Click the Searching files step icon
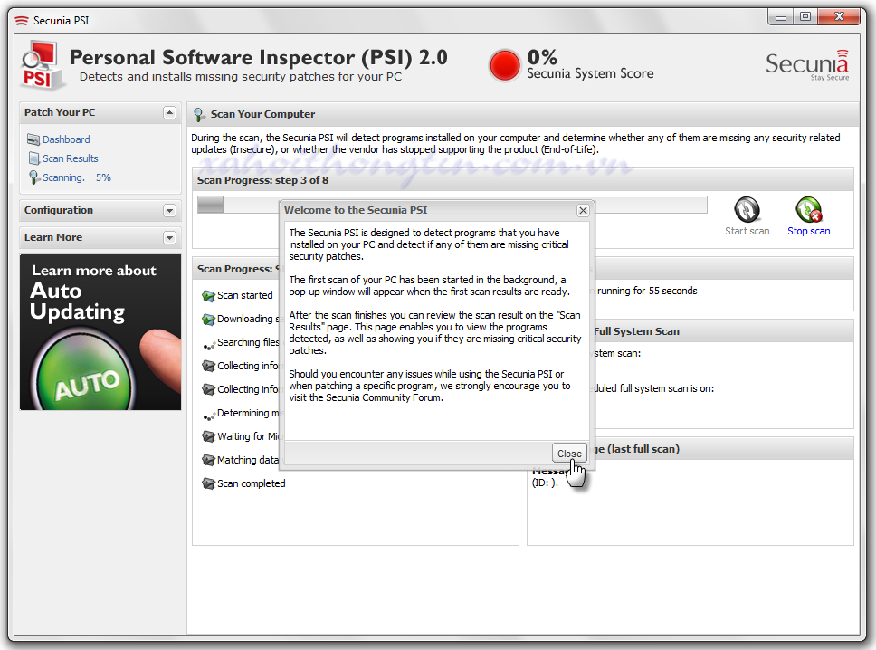Screen dimensions: 876x650 point(208,345)
